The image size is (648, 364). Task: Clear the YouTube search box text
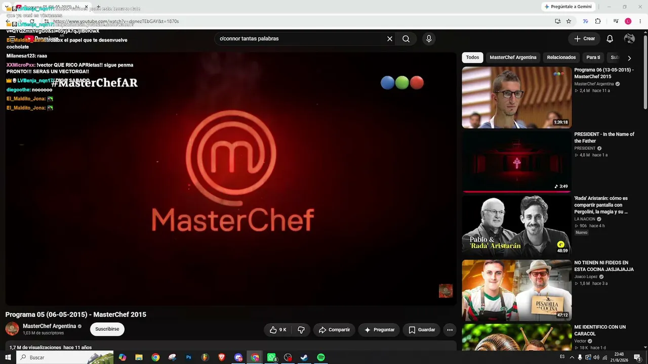pyautogui.click(x=390, y=39)
